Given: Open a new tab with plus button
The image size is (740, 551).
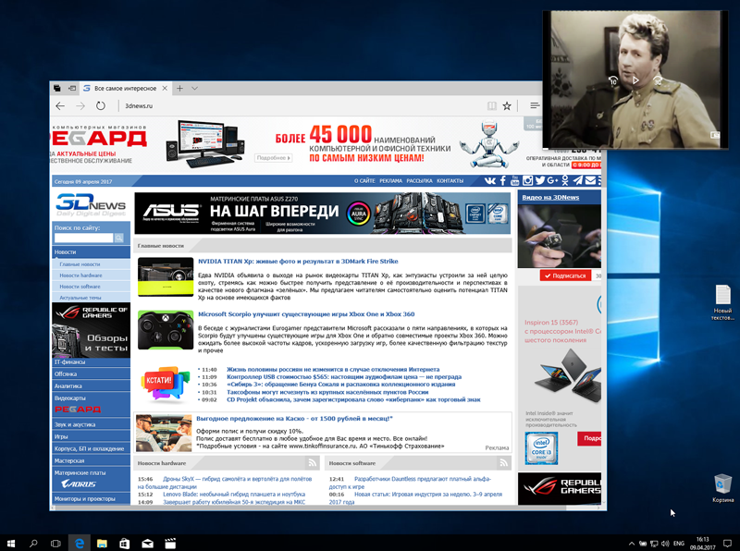Looking at the screenshot, I should (x=179, y=88).
